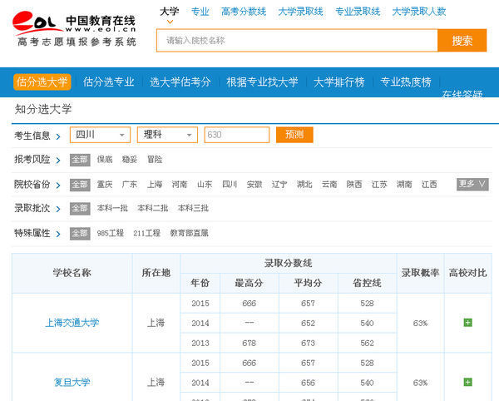
Task: Click the 最高分 column header
Action: pos(249,283)
